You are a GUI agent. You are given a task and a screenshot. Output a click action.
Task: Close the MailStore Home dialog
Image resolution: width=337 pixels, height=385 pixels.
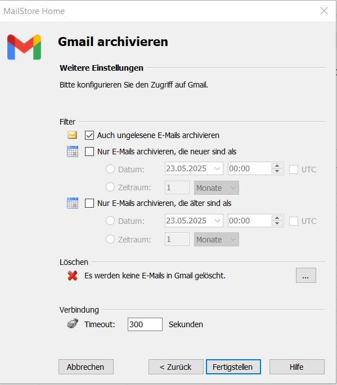click(324, 11)
